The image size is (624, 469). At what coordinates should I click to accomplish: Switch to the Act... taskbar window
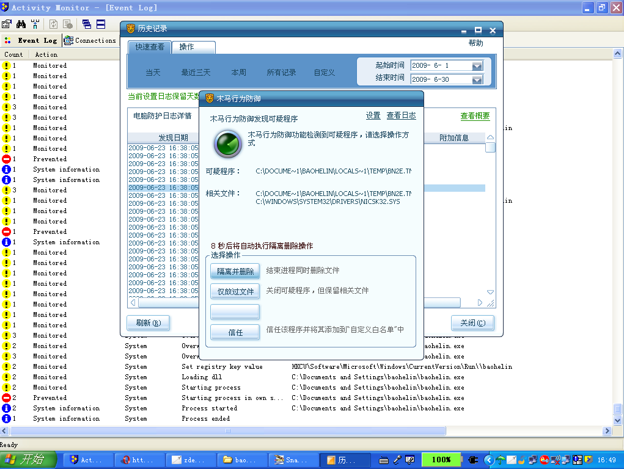(87, 460)
